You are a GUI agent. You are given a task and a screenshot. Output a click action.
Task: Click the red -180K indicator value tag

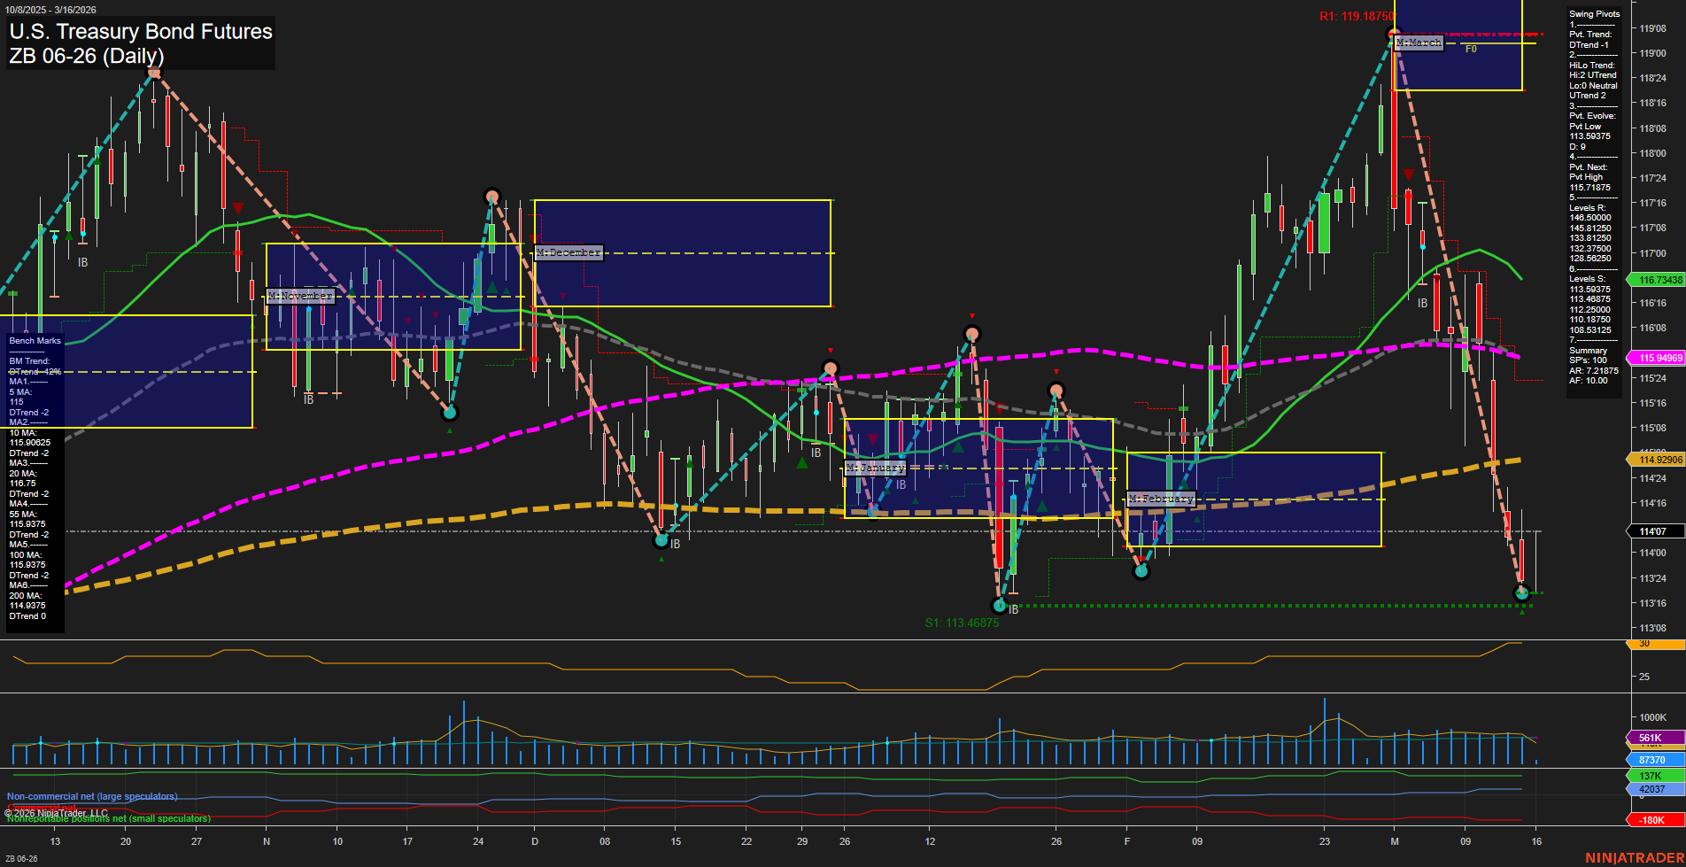tap(1654, 820)
